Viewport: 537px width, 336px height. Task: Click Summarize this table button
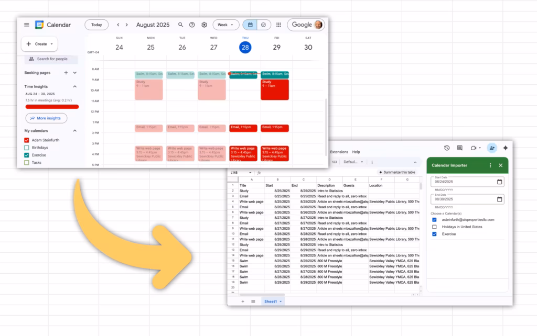click(397, 172)
